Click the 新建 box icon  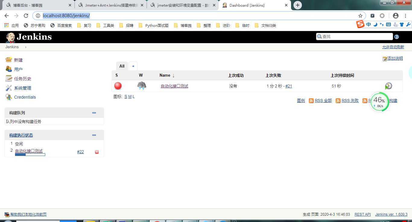(9, 60)
